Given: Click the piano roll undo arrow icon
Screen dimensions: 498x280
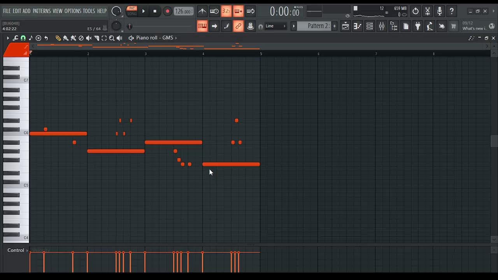Looking at the screenshot, I should tap(46, 38).
